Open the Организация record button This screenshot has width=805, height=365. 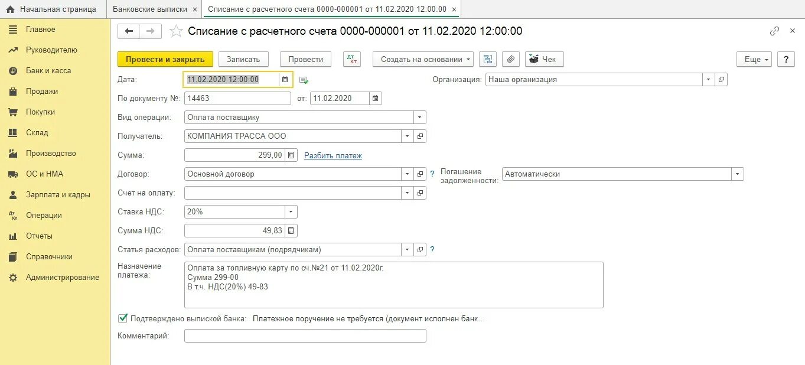721,79
